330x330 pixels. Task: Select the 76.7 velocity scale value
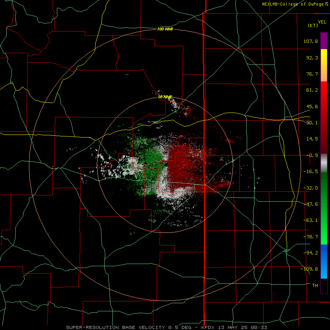click(x=312, y=74)
